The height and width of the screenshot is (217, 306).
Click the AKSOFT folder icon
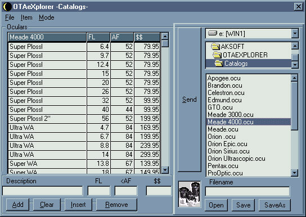click(215, 47)
